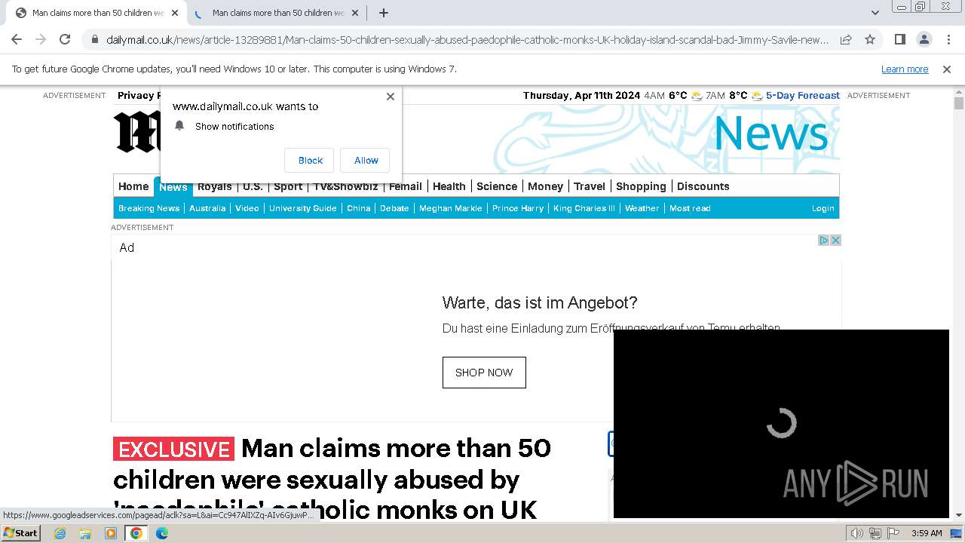Open the King Charles III sublink
The height and width of the screenshot is (543, 965).
584,208
